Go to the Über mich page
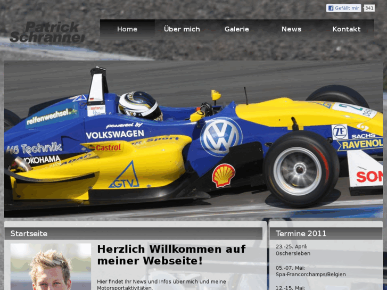The width and height of the screenshot is (387, 290). (x=182, y=29)
